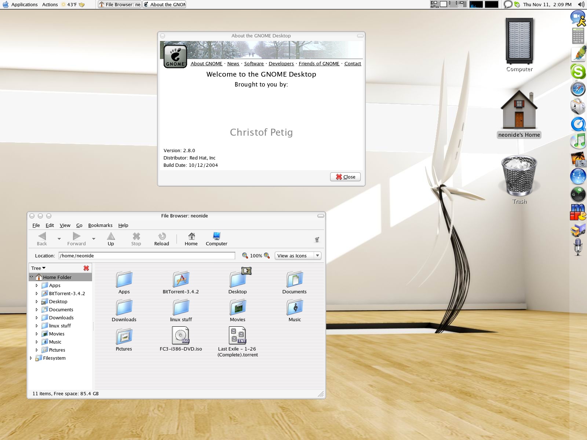Open the Tree side pane selector dropdown

(38, 268)
